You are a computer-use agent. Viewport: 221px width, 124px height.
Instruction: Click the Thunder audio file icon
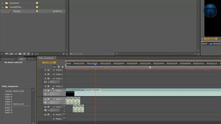(x=10, y=11)
